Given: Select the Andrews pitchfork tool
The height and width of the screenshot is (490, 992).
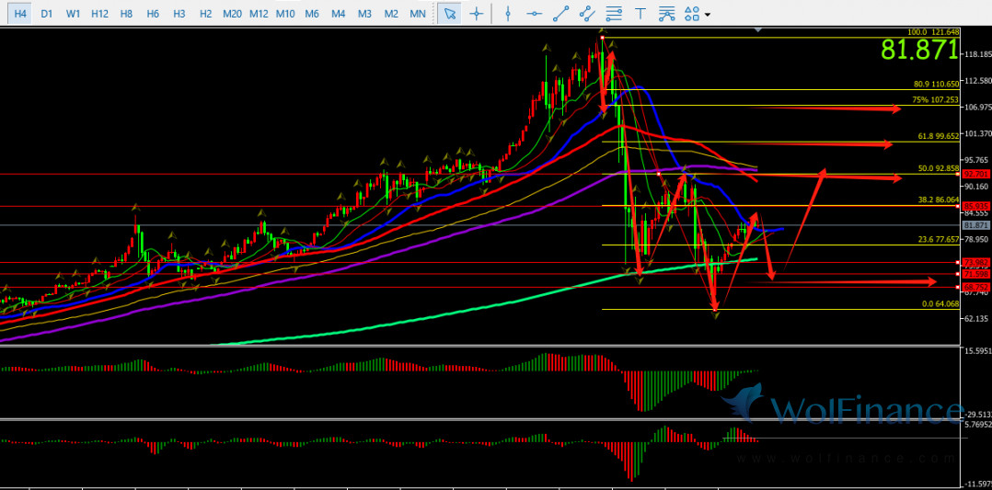Looking at the screenshot, I should (x=668, y=14).
